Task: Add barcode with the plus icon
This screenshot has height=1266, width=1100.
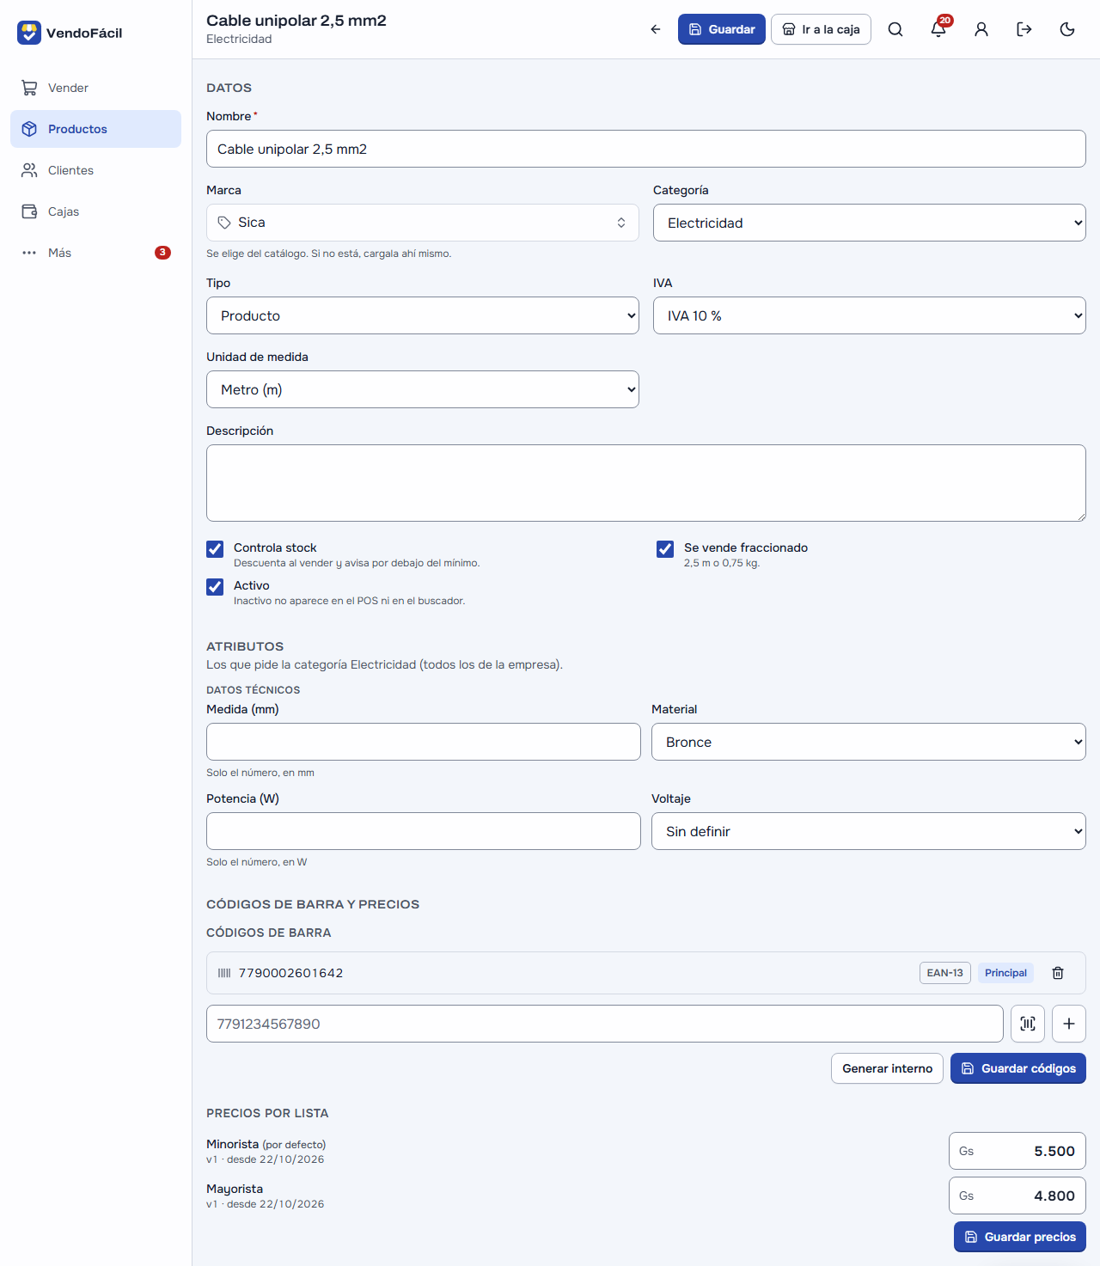Action: click(x=1069, y=1024)
